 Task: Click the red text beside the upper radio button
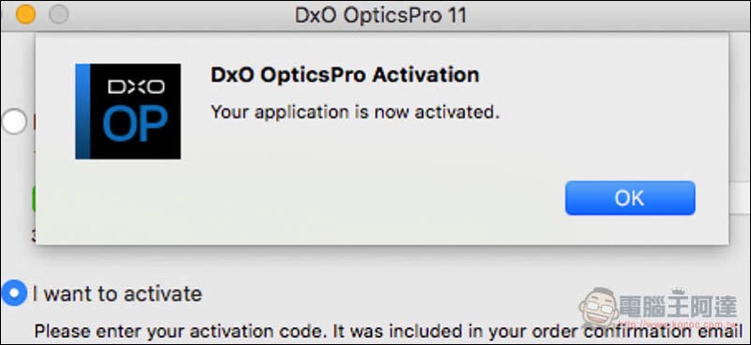point(34,123)
